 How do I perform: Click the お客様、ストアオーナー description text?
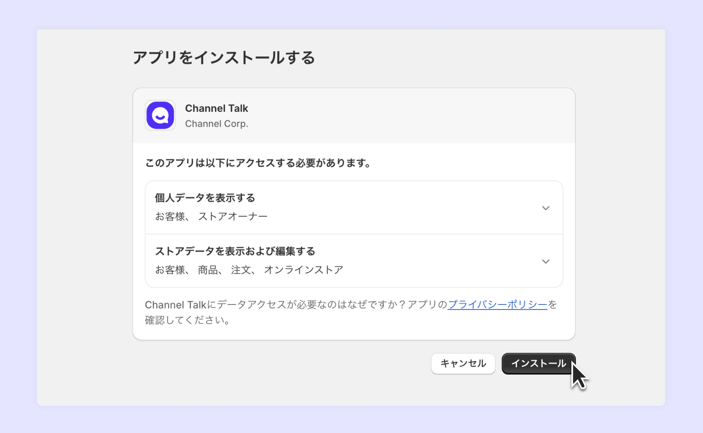click(x=211, y=216)
